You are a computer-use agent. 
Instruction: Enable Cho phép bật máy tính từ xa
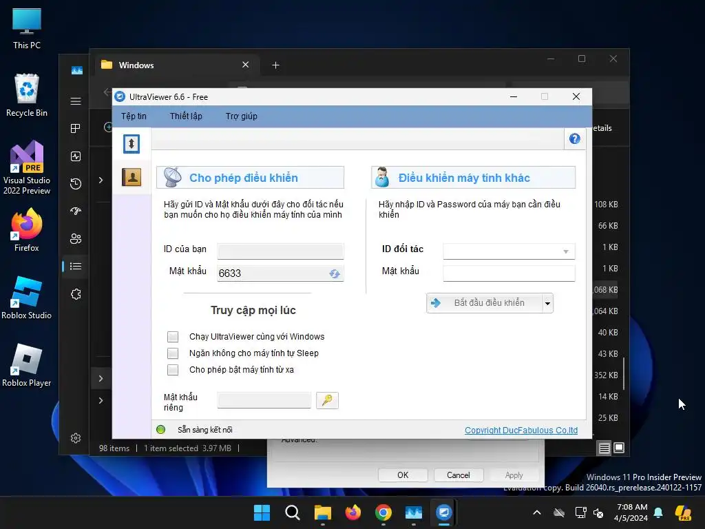pos(173,370)
